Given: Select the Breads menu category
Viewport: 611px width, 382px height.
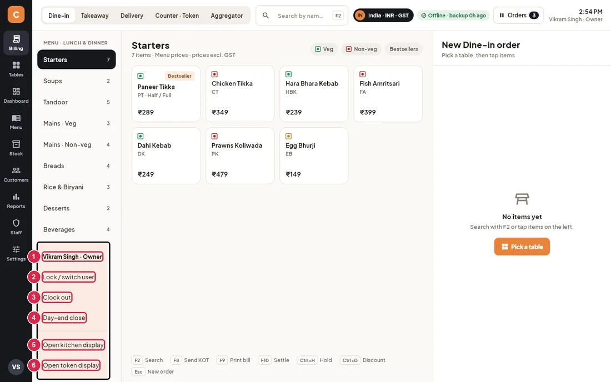Looking at the screenshot, I should coord(77,166).
